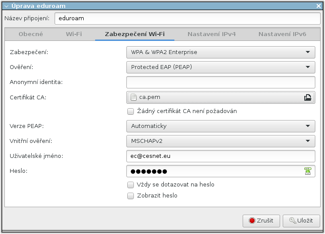325x234 pixels.
Task: Click window menu arrow in title bar
Action: point(7,6)
